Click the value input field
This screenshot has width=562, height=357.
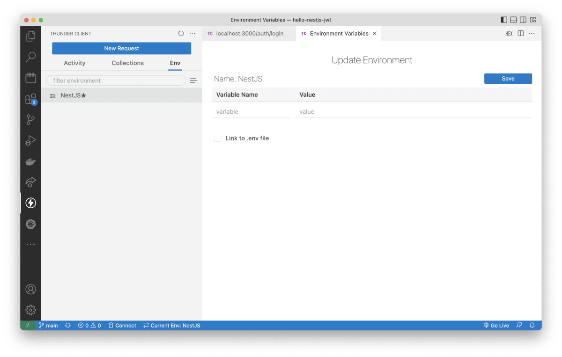(x=414, y=112)
